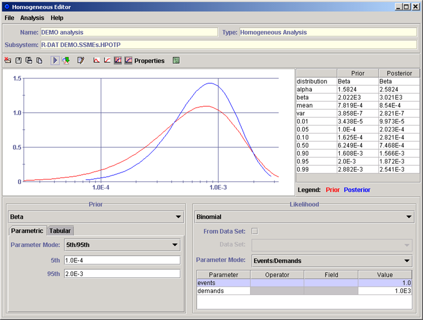
Task: Switch to the cumulative curve plot icon
Action: tap(107, 60)
